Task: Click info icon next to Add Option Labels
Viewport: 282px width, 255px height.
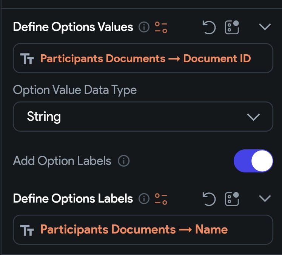Action: click(124, 161)
